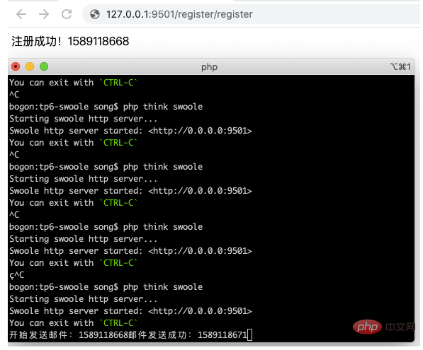
Task: Maximize the terminal using green button
Action: 44,66
